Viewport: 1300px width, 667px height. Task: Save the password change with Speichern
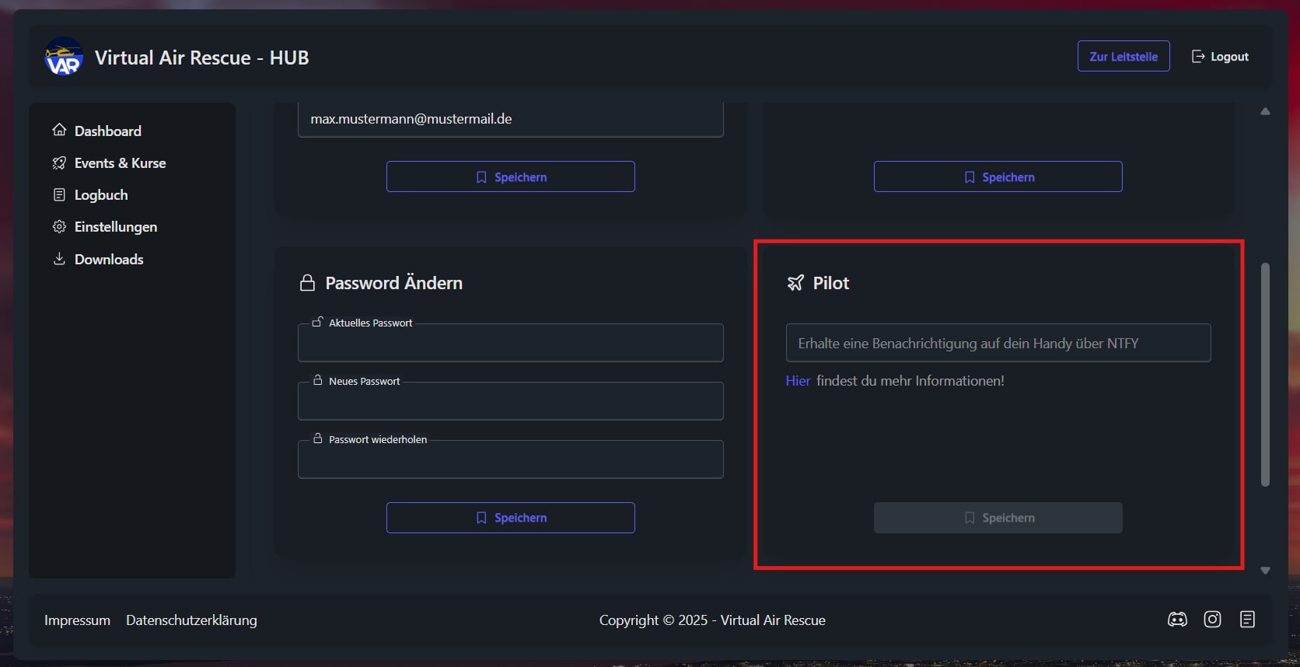510,518
